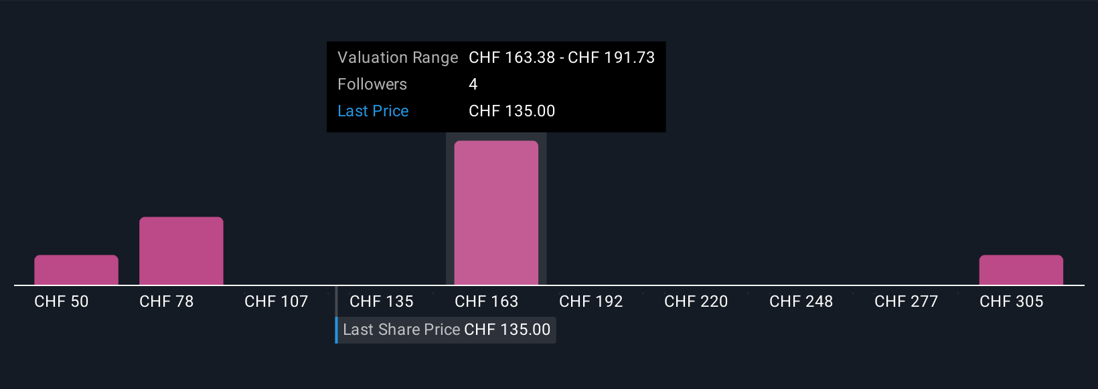Click the CHF 192 axis label
Screen dimensions: 1098x389
point(591,301)
